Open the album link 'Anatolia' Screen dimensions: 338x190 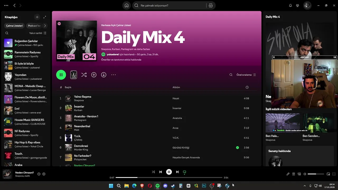(177, 118)
